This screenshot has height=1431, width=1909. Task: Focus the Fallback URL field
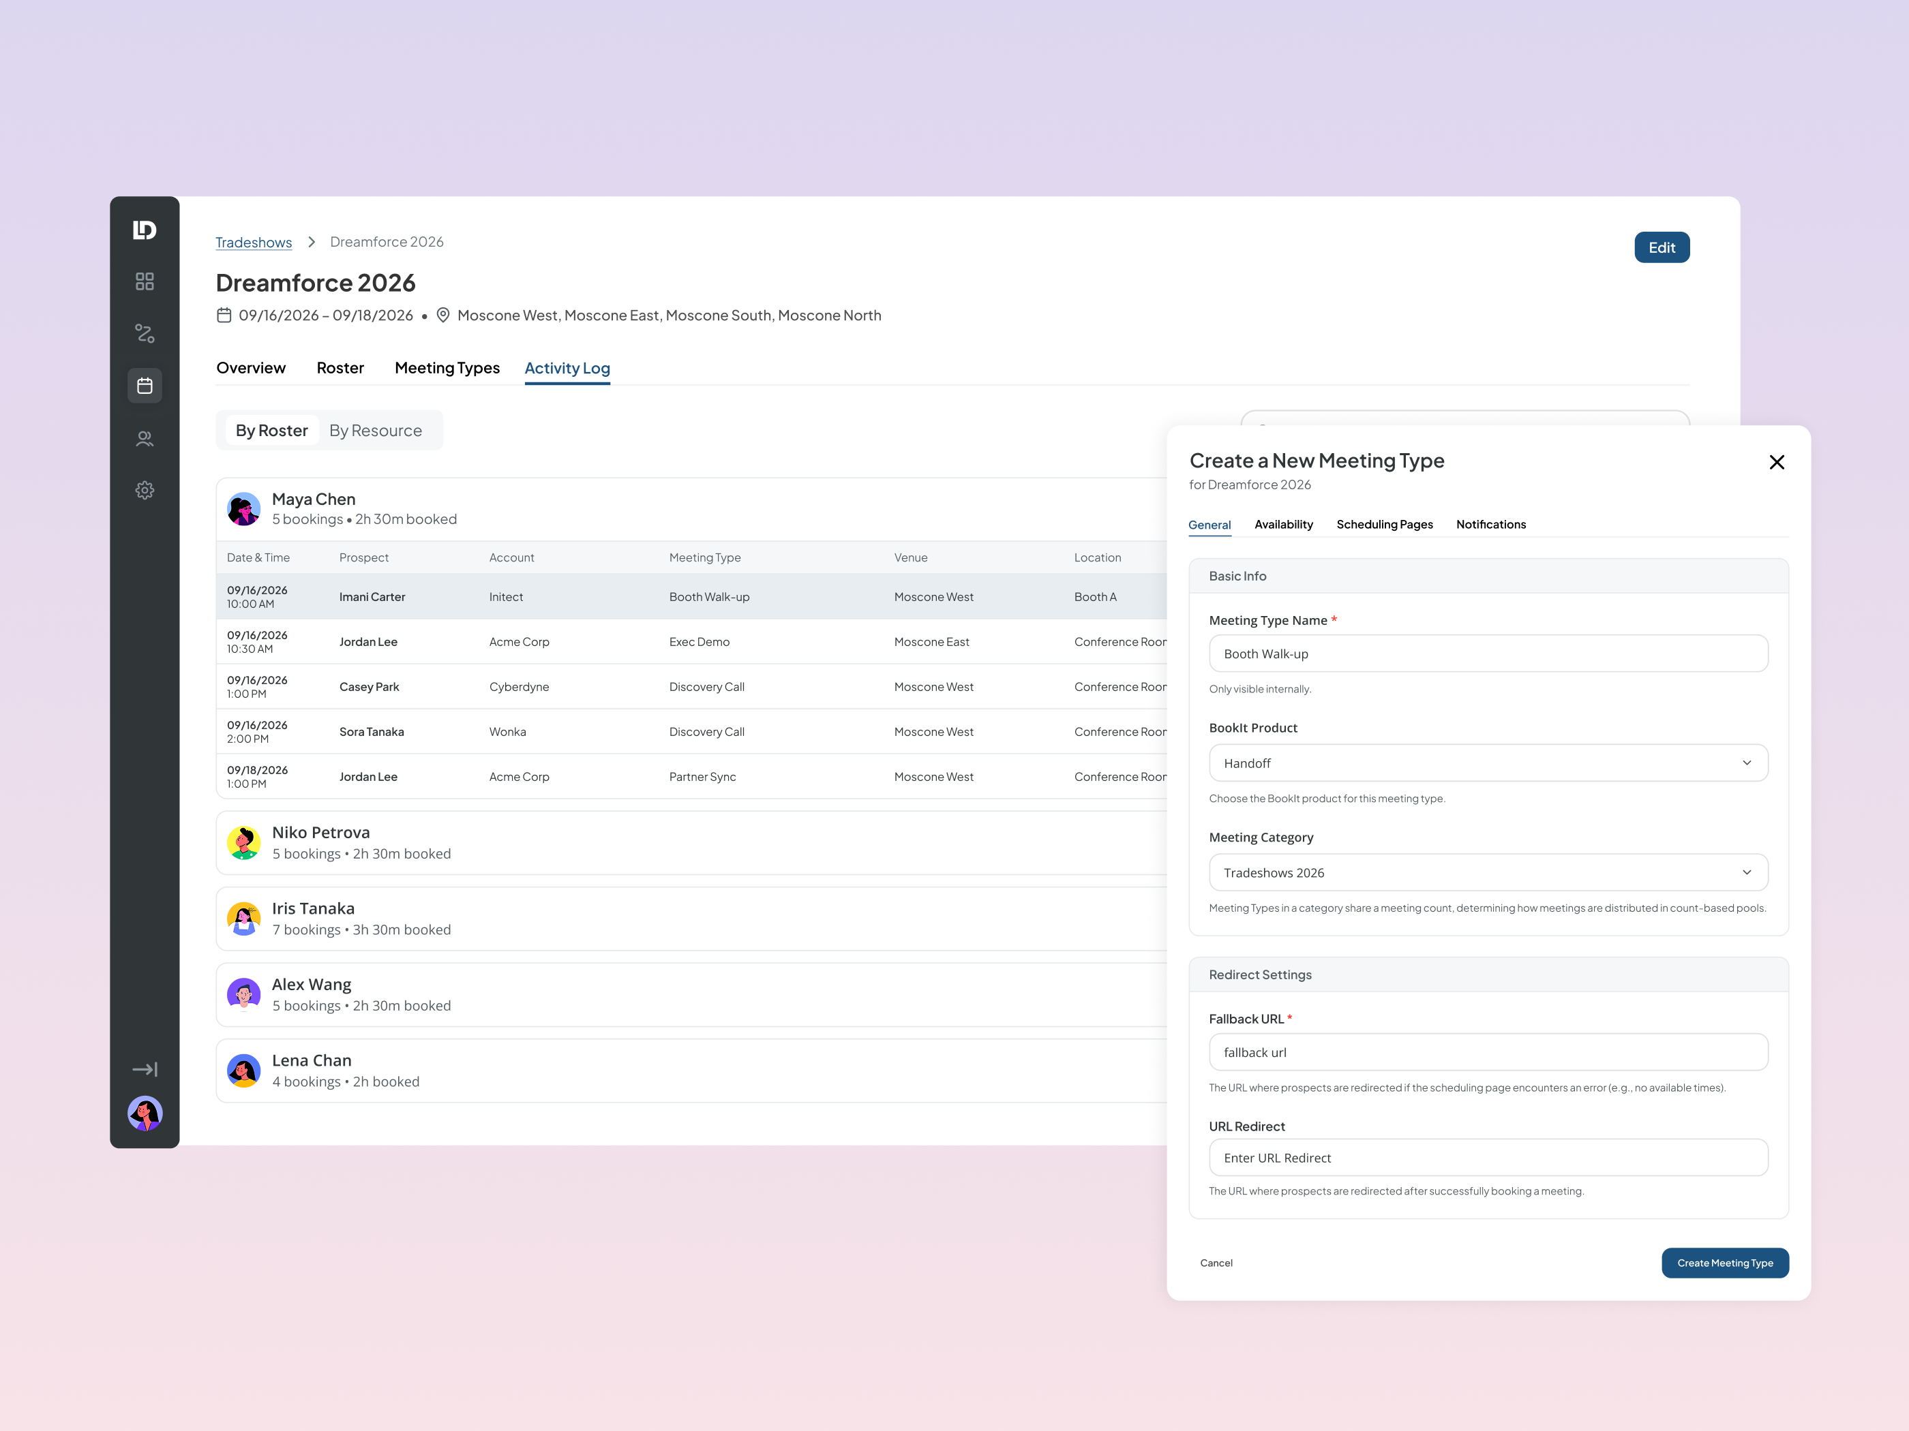[1488, 1052]
